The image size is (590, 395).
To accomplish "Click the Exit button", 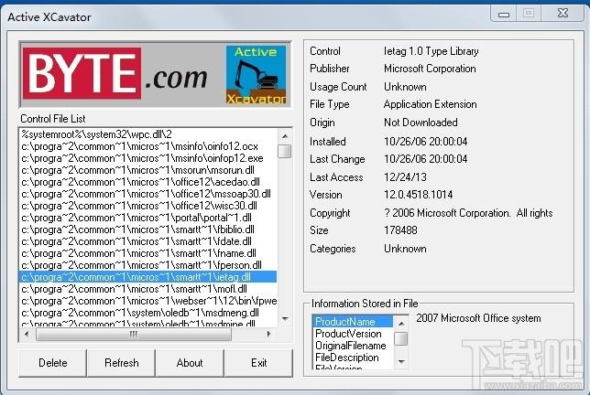I will point(259,363).
